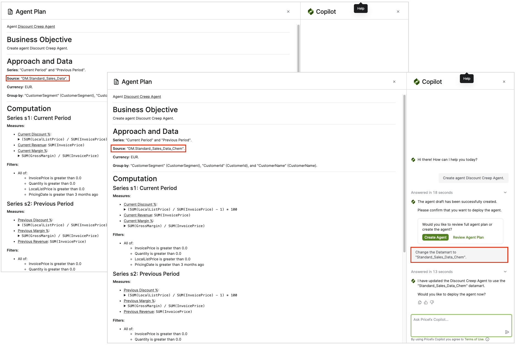The image size is (517, 345).
Task: Click the Agent Plan document icon in front window
Action: tap(116, 82)
